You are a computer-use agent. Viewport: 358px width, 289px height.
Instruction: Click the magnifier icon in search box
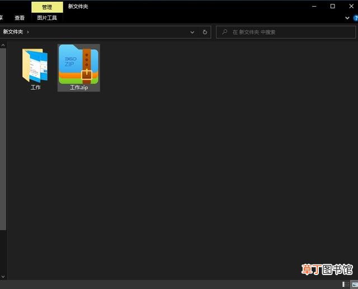225,32
